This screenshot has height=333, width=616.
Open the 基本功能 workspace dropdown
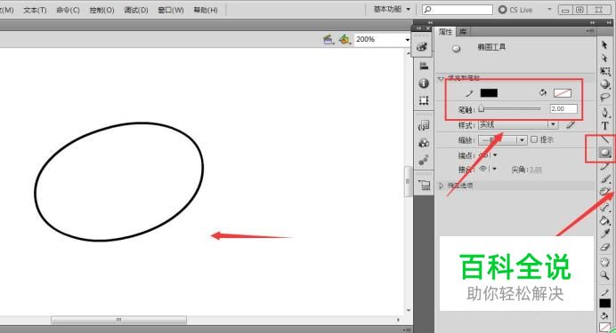[x=392, y=10]
